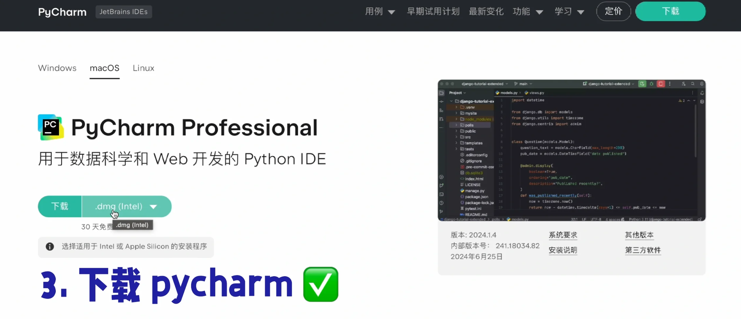The image size is (741, 319).
Task: Select the macOS tab
Action: pos(105,68)
